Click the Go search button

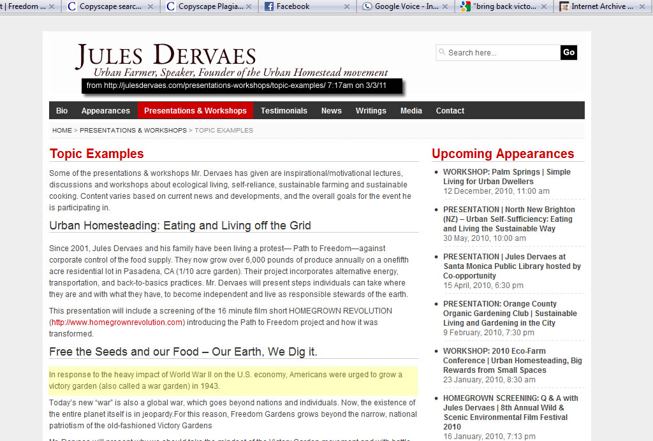(x=569, y=52)
